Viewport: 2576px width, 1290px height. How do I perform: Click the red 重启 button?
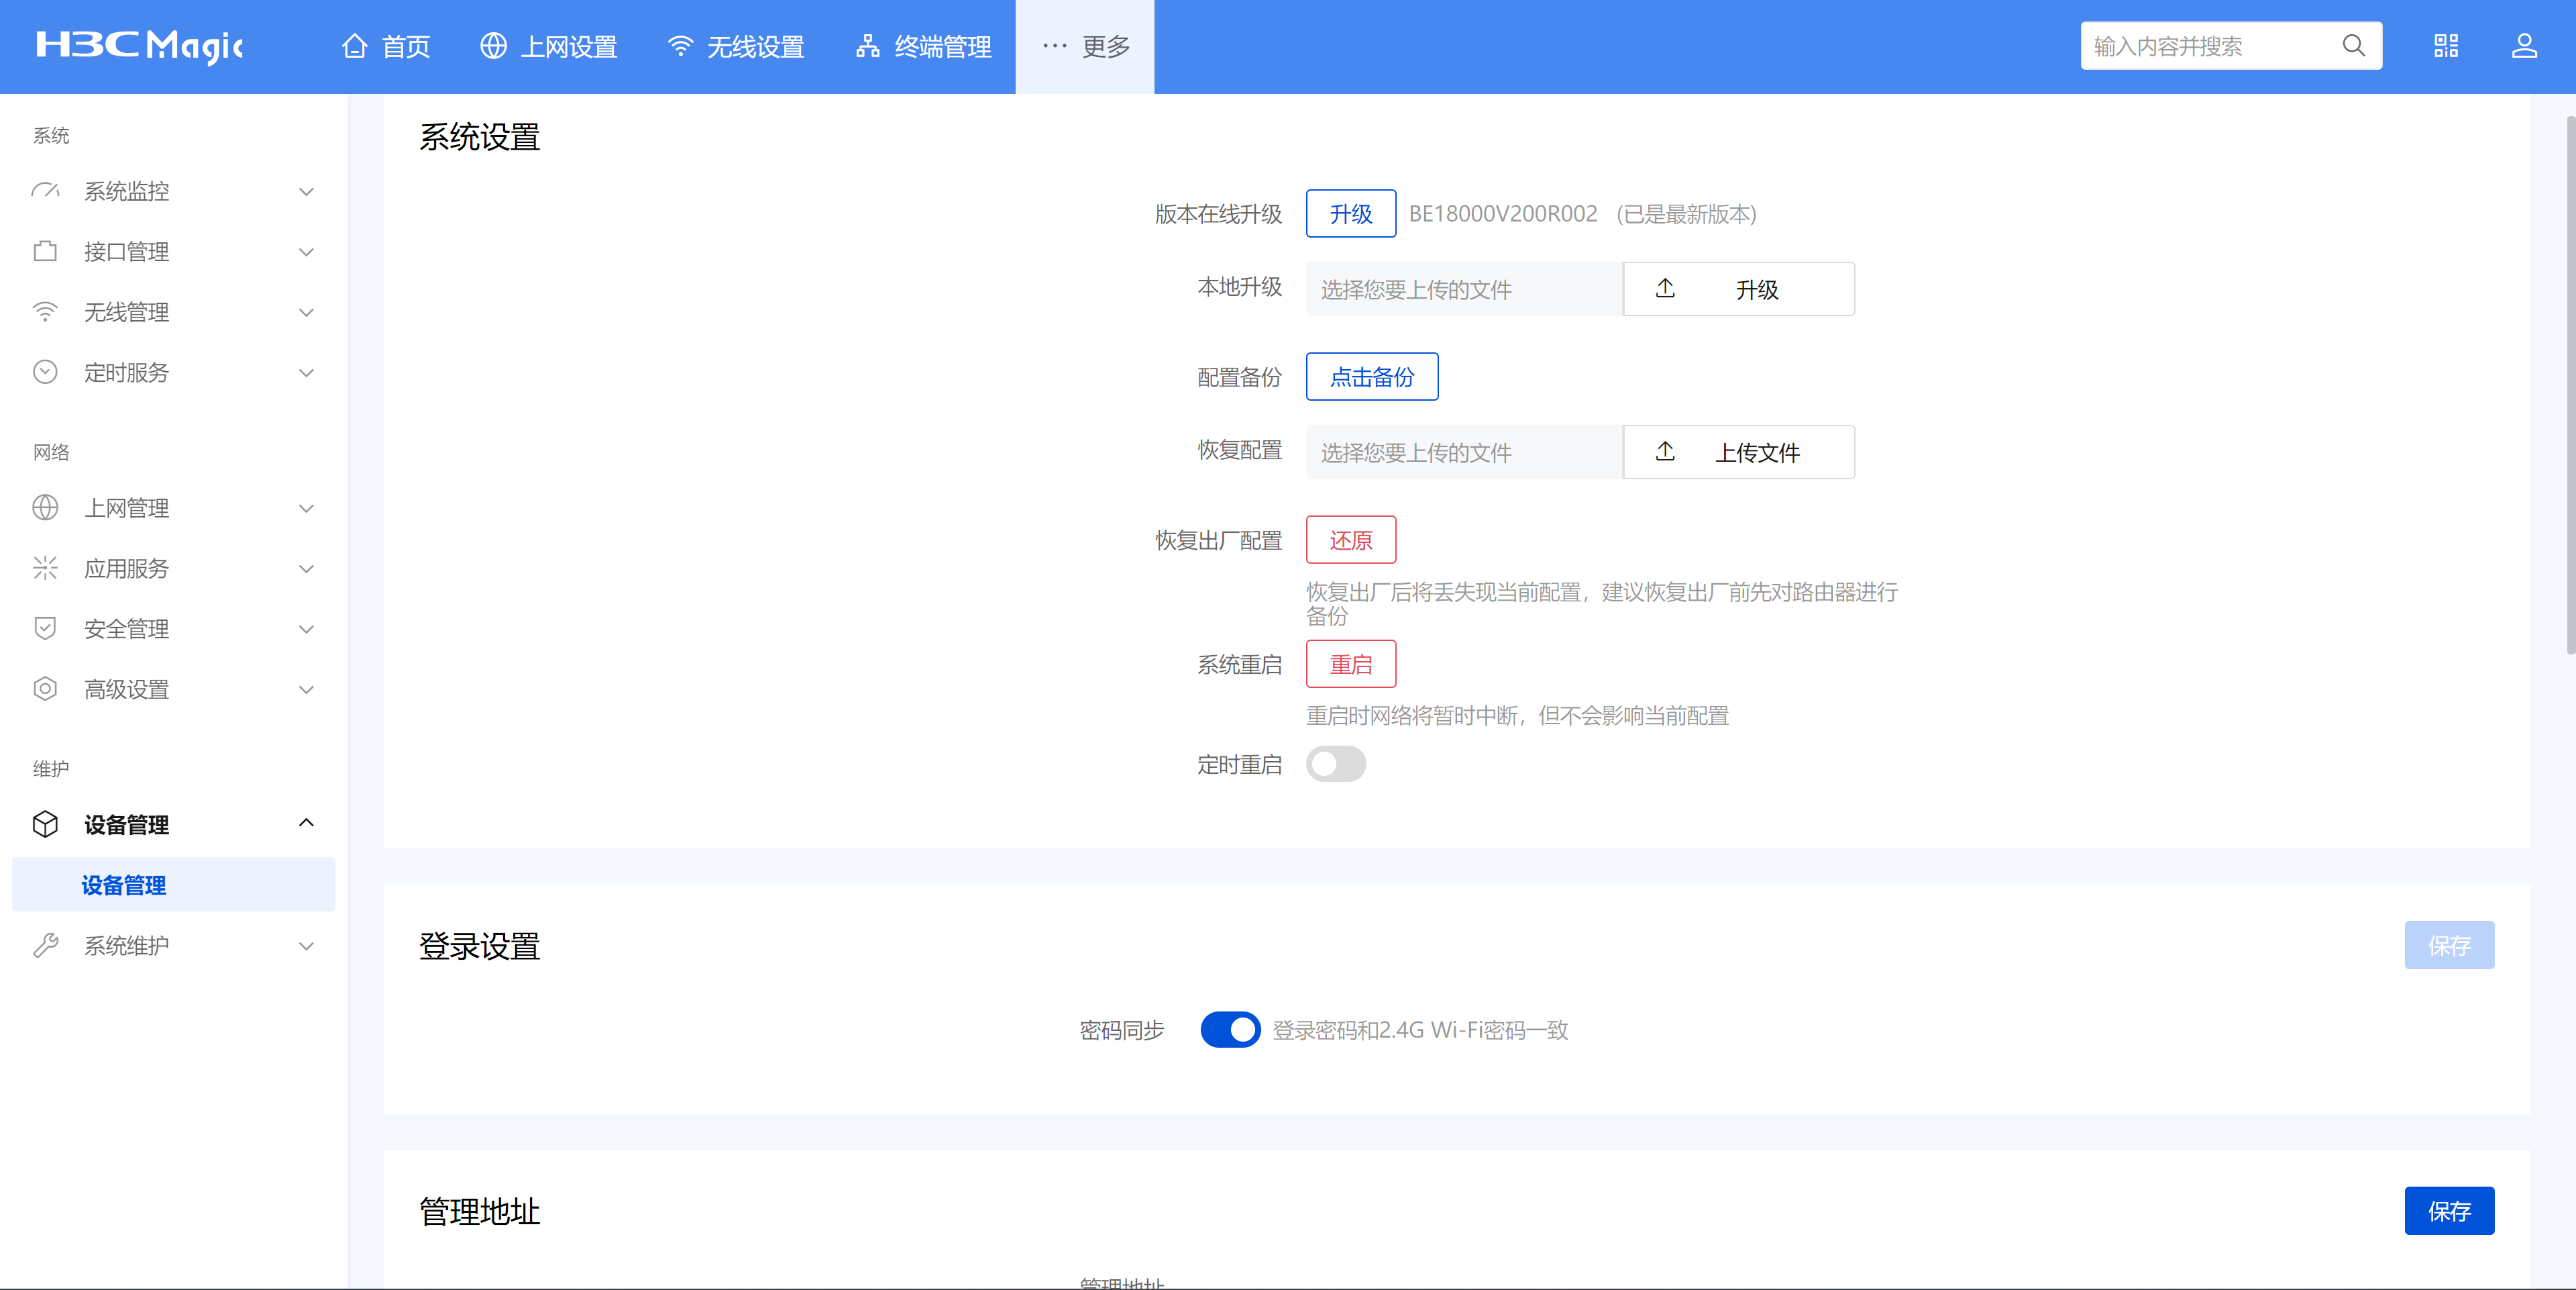pyautogui.click(x=1351, y=664)
